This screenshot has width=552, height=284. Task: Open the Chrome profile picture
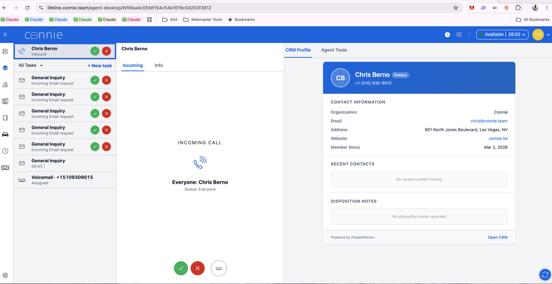[x=535, y=8]
